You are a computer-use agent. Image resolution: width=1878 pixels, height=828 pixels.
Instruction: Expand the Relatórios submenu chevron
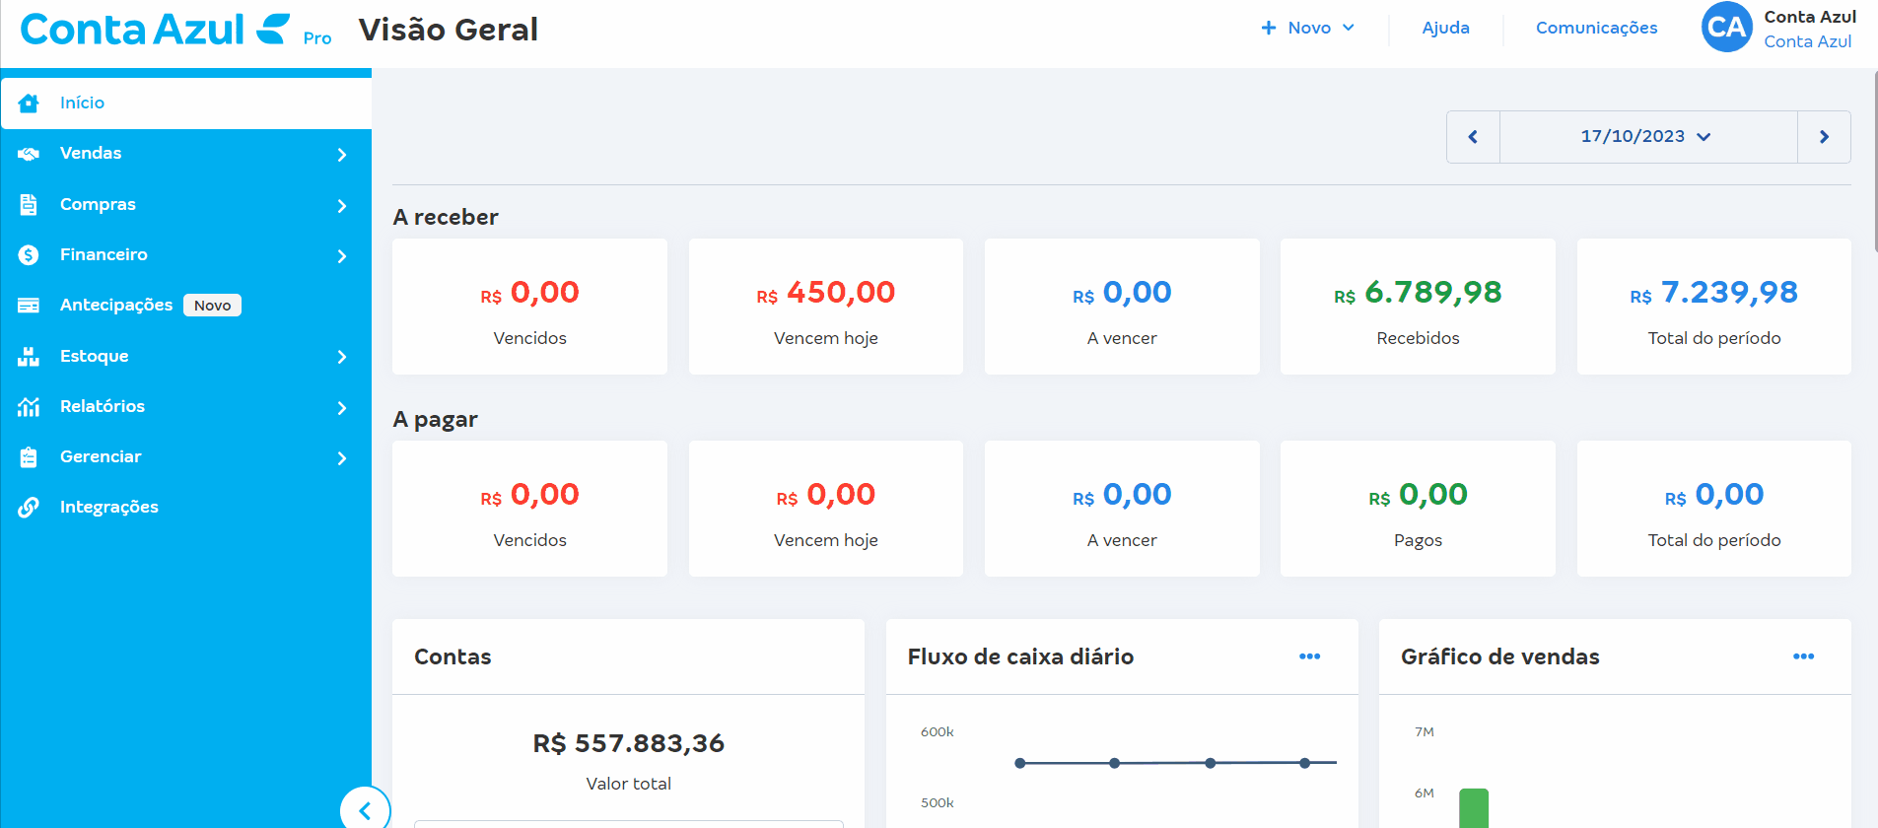tap(342, 408)
